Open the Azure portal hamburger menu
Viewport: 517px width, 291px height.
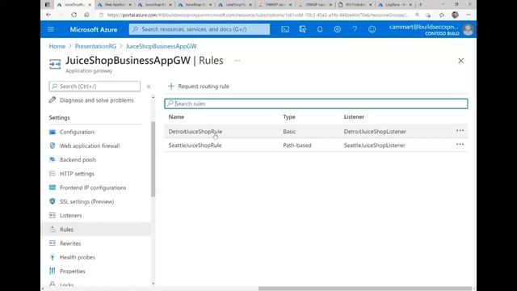pos(51,29)
